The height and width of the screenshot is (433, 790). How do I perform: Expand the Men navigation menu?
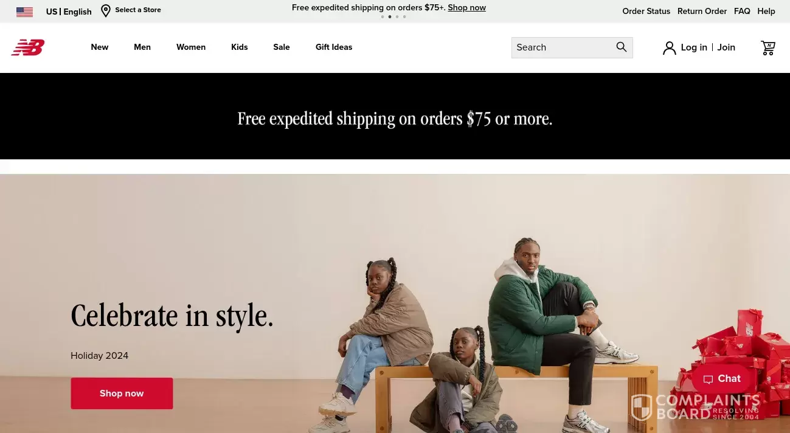point(142,47)
